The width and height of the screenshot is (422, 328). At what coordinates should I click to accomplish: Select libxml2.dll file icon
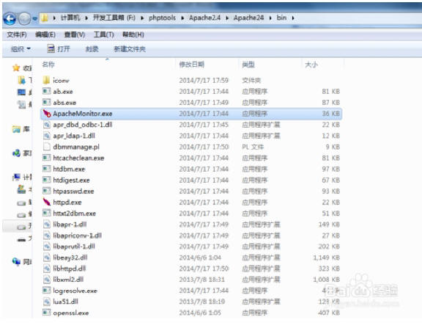point(47,280)
